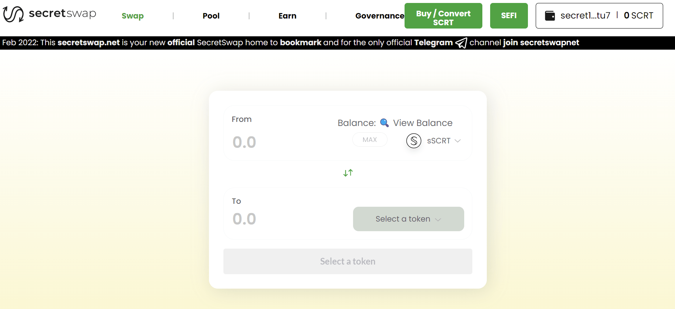Click the View Balance link

coord(422,123)
